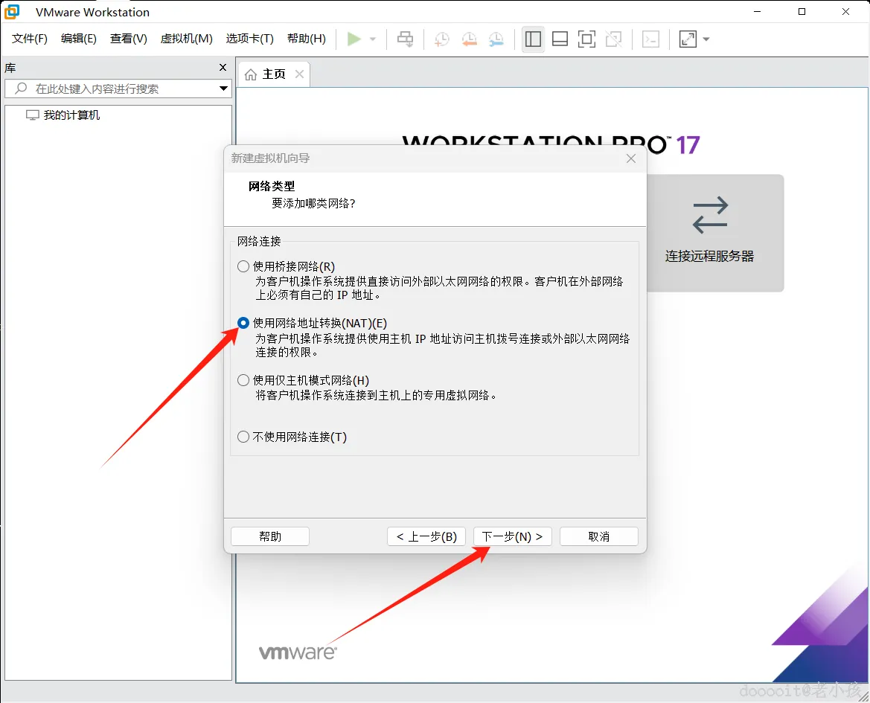
Task: Toggle the show library sidebar icon
Action: (x=533, y=39)
